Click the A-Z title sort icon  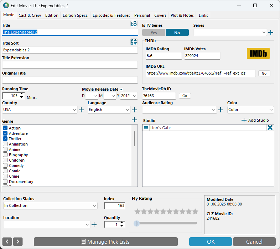(x=134, y=42)
